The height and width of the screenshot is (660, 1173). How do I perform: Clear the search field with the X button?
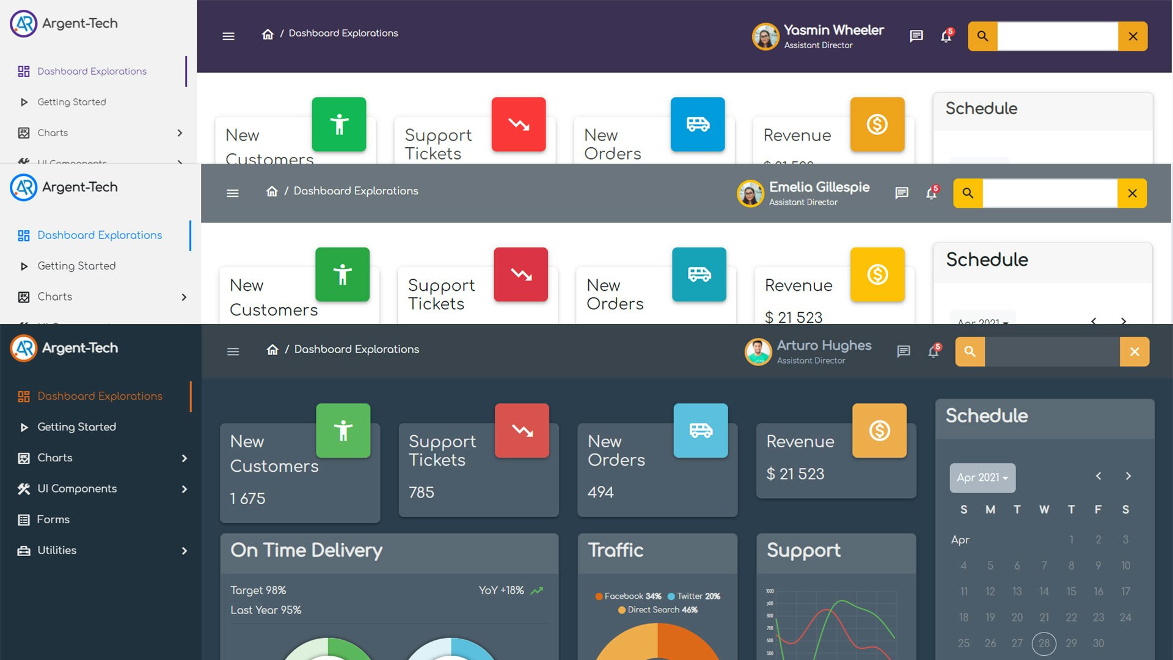[1135, 351]
